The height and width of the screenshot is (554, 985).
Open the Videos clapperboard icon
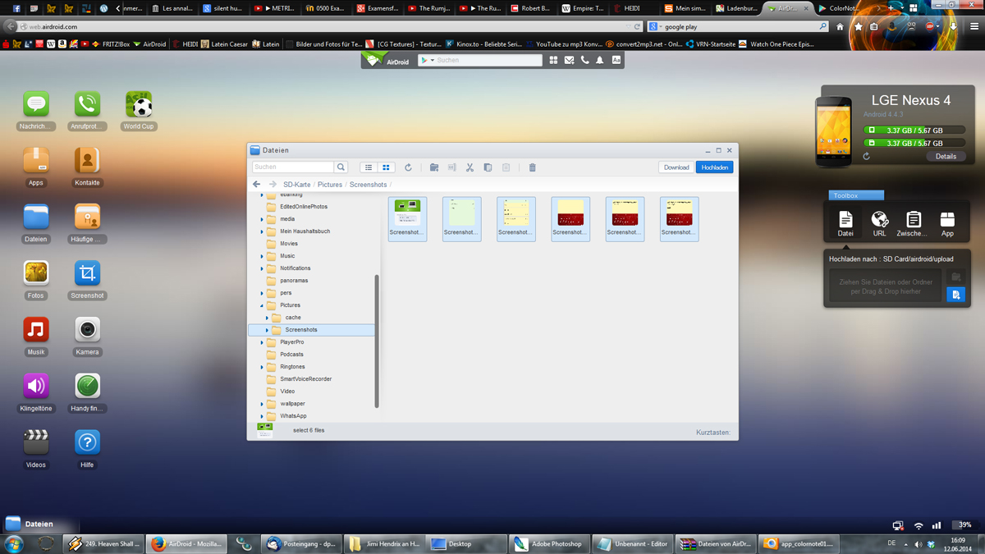click(36, 442)
